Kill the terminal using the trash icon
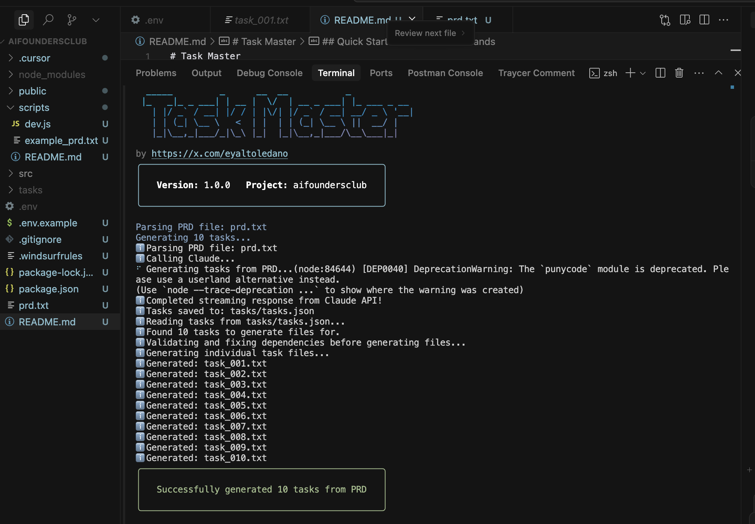Viewport: 755px width, 524px height. click(x=679, y=73)
